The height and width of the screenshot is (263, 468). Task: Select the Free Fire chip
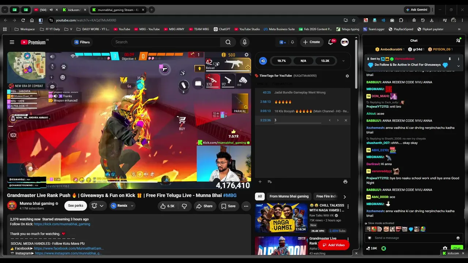pyautogui.click(x=327, y=197)
